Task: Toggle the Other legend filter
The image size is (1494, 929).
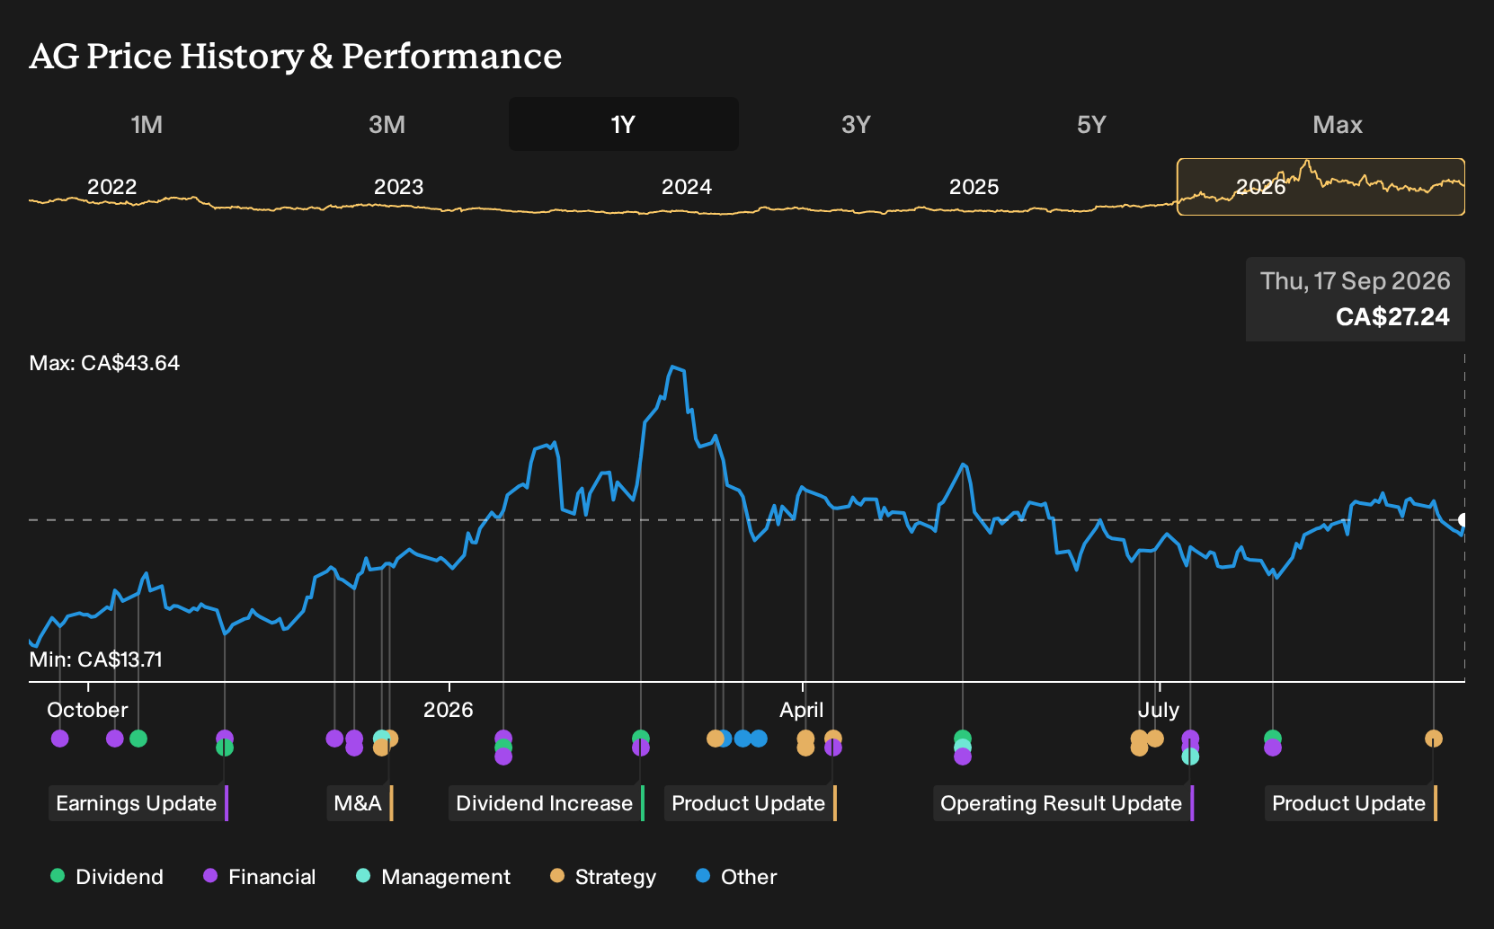Action: point(736,877)
